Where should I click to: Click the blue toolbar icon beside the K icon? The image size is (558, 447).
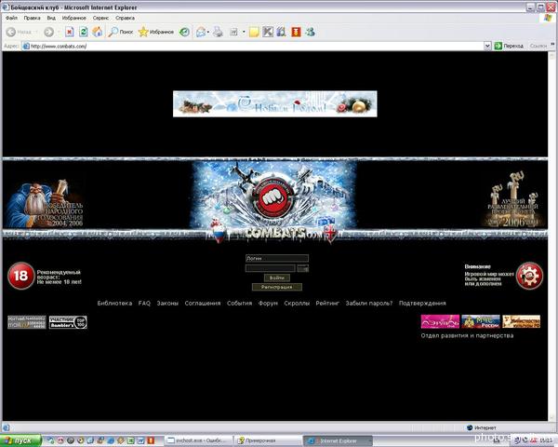point(281,32)
